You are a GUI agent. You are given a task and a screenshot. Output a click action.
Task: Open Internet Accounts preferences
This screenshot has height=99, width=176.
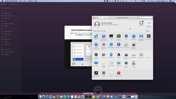(x=96, y=46)
